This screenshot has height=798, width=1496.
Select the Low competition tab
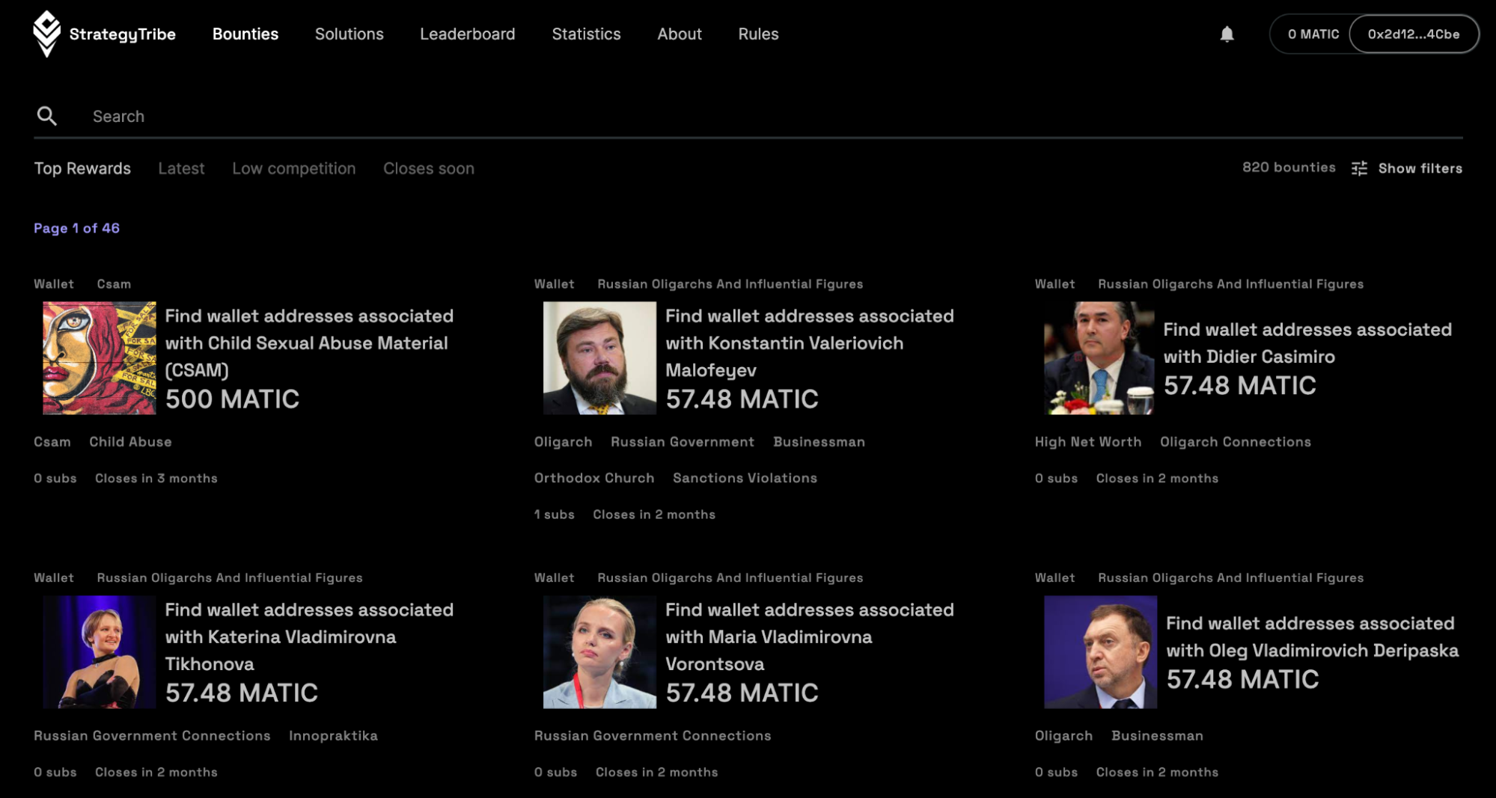[293, 168]
